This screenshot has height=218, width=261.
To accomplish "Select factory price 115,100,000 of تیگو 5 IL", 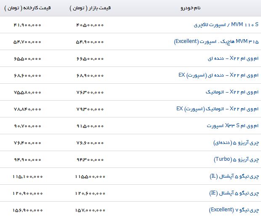I will pos(27,176).
